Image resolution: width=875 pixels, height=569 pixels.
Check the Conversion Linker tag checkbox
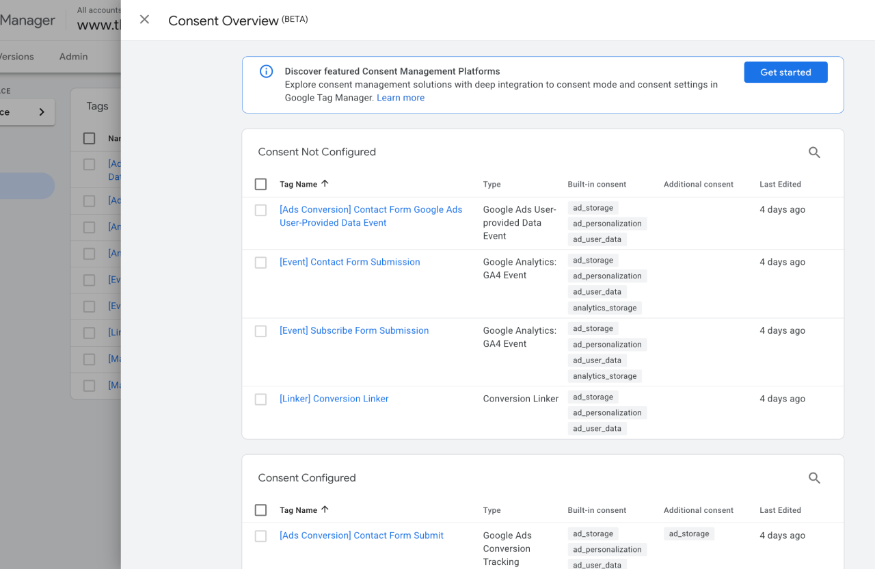click(x=260, y=399)
